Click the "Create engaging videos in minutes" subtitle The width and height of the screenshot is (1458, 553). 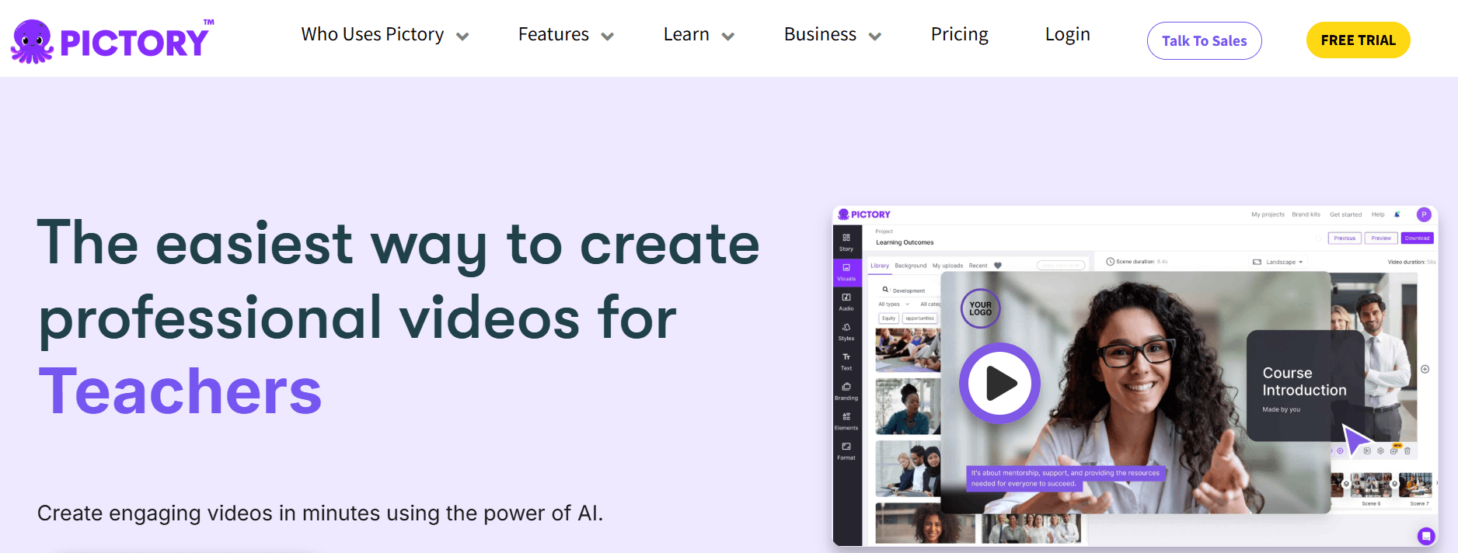point(320,513)
